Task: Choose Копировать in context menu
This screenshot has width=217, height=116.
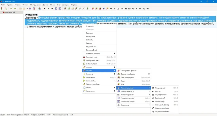Action: click(99, 36)
